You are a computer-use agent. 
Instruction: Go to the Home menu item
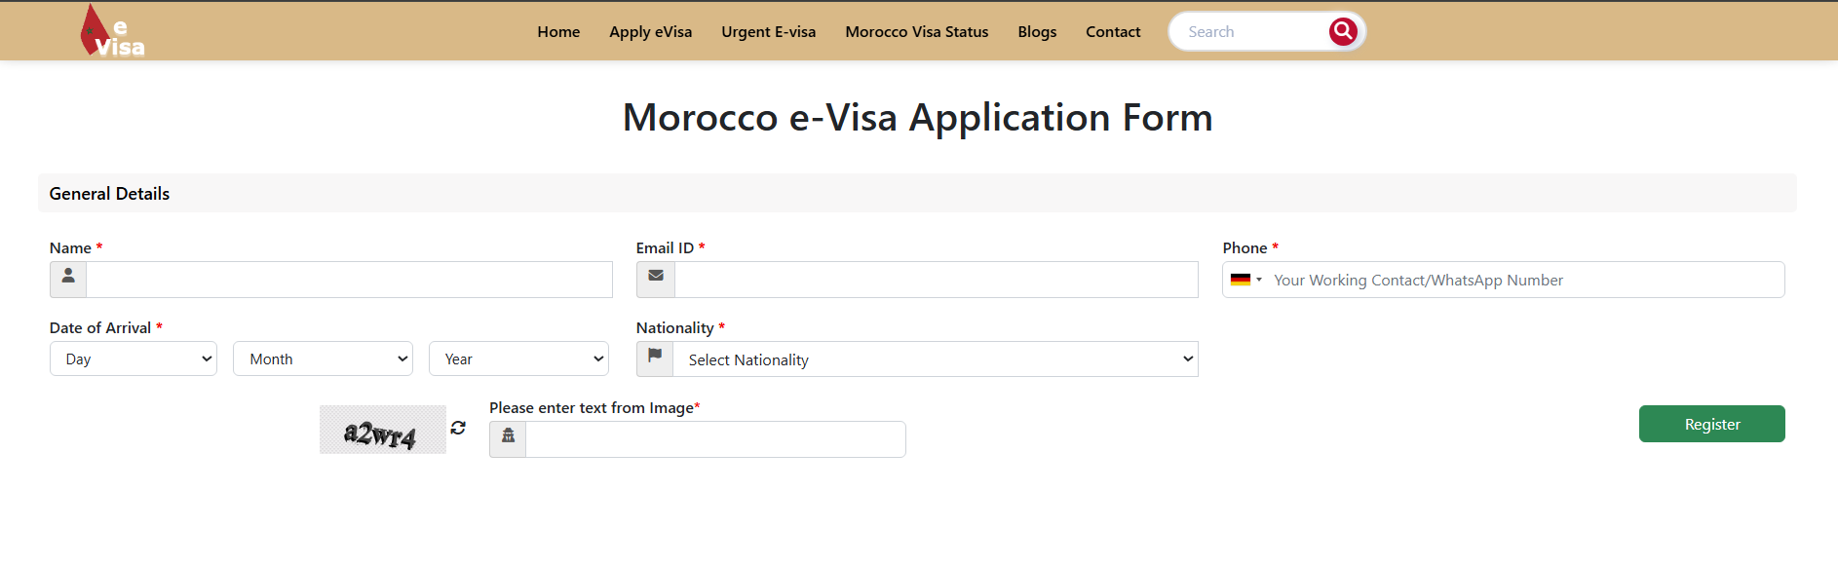[558, 32]
